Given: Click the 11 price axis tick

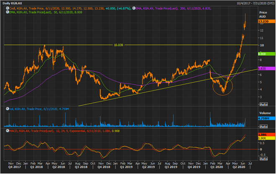Looking at the screenshot, I should coord(262,38).
